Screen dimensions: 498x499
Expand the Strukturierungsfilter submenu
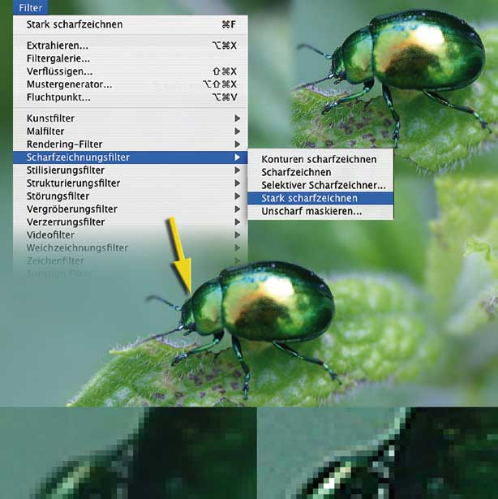click(130, 183)
